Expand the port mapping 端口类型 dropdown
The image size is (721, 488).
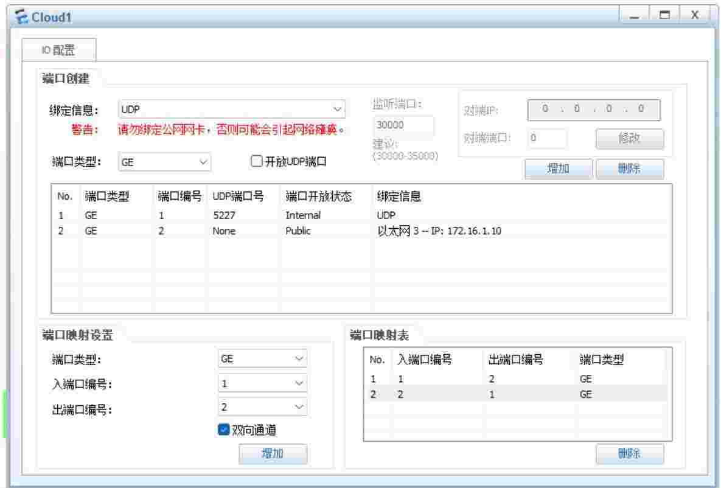click(x=262, y=359)
